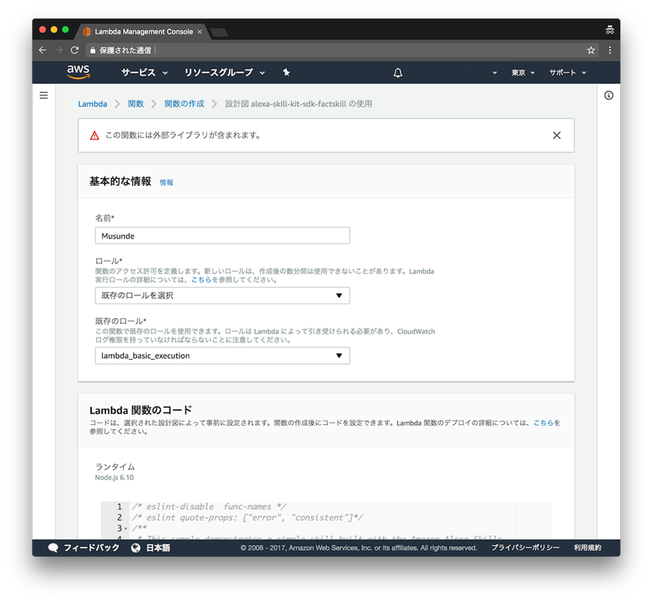
Task: Click the AWS logo
Action: [78, 72]
